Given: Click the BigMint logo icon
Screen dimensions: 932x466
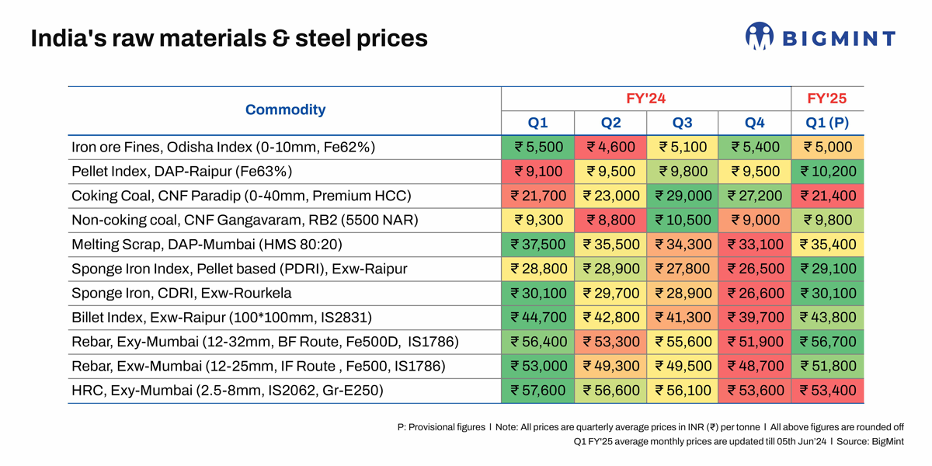Looking at the screenshot, I should [759, 37].
